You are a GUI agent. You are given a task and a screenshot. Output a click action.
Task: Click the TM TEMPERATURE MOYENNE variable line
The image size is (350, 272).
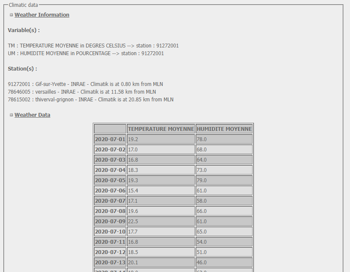pos(93,46)
